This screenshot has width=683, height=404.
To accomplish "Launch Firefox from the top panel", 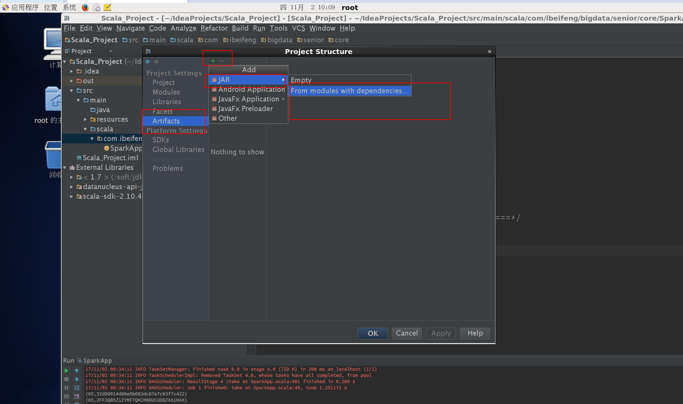I will tap(85, 7).
